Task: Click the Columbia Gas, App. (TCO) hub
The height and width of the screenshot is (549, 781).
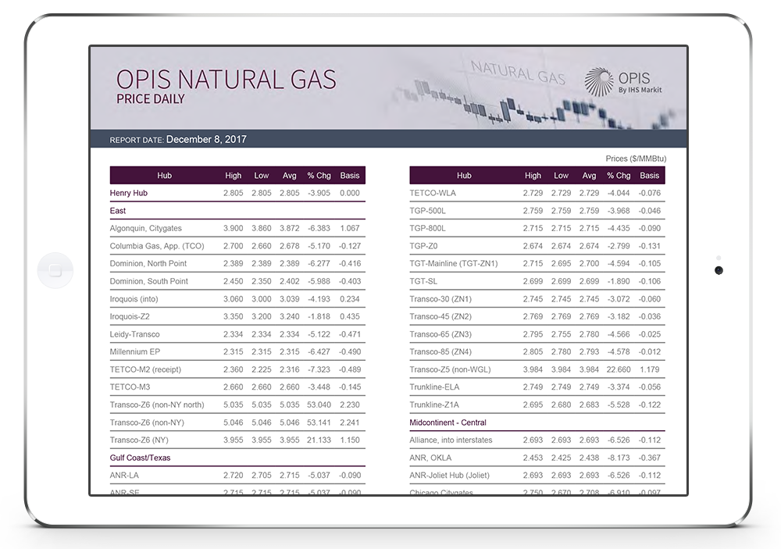Action: 157,246
